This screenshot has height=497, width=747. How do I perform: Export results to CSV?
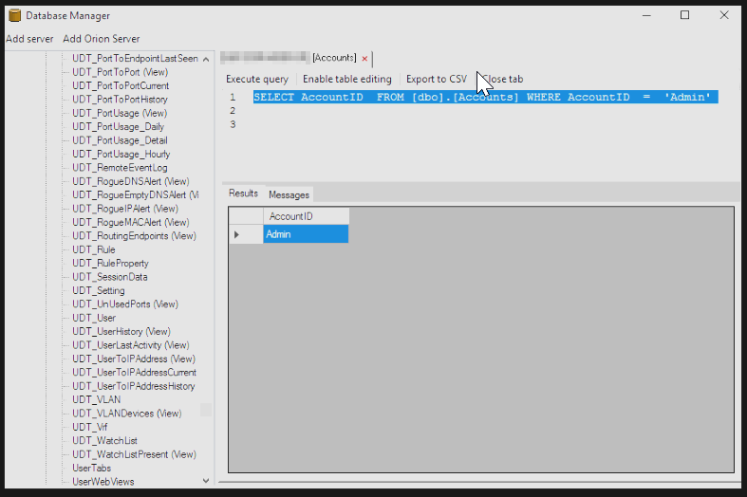tap(436, 79)
